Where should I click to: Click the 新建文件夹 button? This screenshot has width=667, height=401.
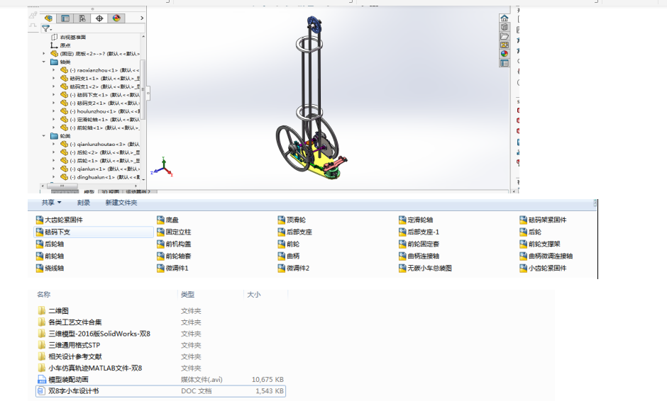coord(121,203)
